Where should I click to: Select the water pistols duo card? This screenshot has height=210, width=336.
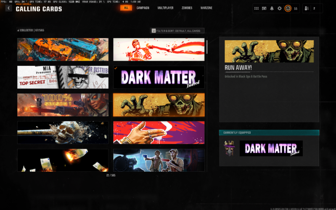click(159, 160)
